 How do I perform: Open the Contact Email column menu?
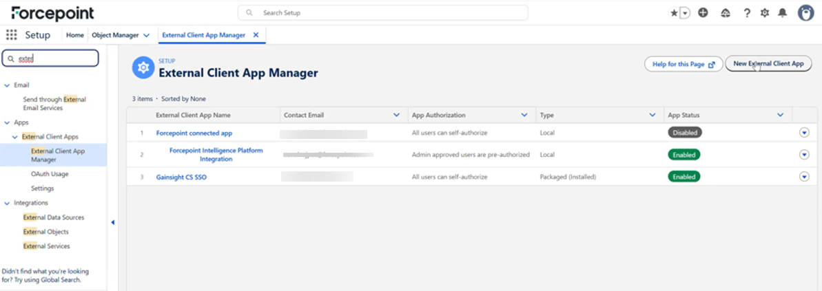pyautogui.click(x=396, y=115)
